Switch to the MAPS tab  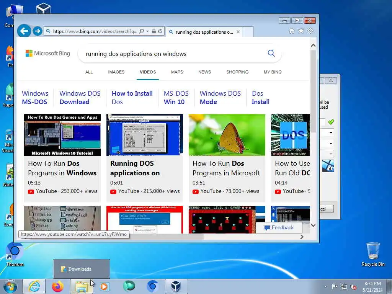click(x=177, y=72)
